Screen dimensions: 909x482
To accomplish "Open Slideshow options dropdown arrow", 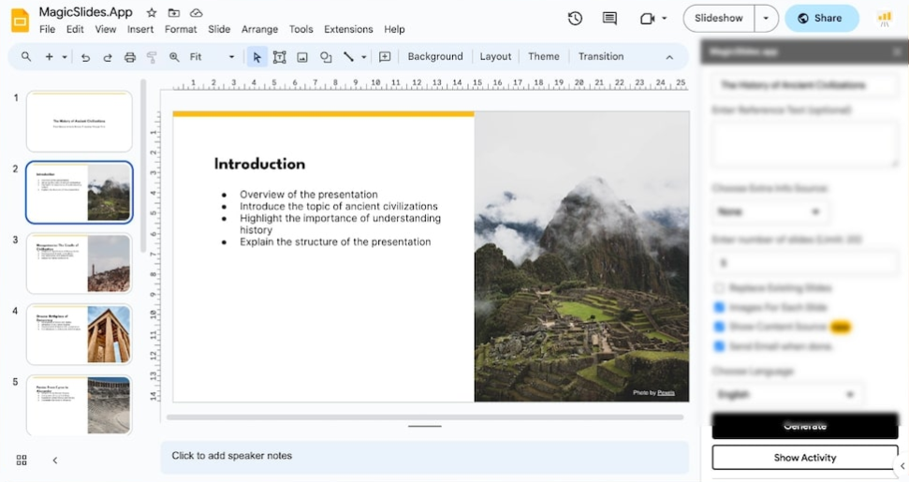I will (766, 19).
